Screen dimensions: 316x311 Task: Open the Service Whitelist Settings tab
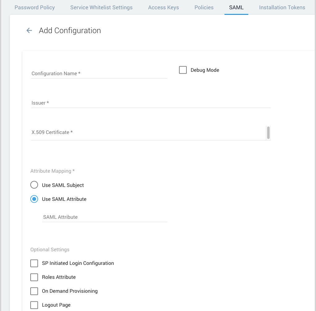(x=101, y=7)
